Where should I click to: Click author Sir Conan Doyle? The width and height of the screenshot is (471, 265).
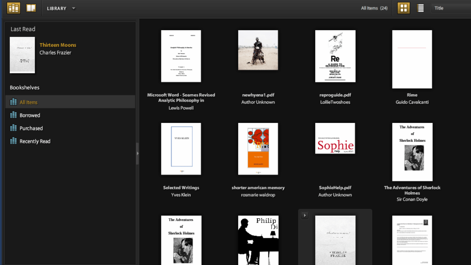(x=412, y=199)
